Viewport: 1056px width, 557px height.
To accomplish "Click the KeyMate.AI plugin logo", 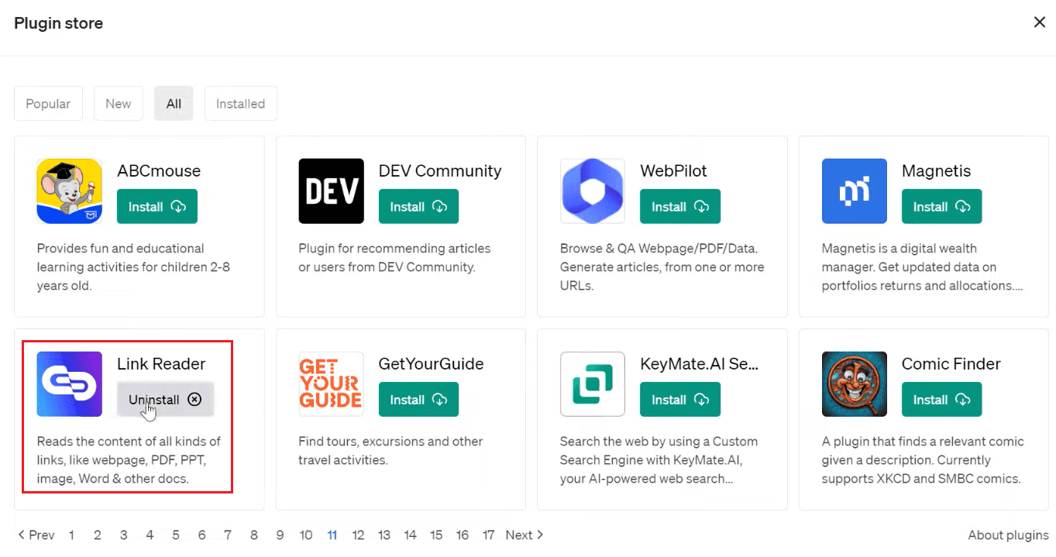I will pos(593,384).
